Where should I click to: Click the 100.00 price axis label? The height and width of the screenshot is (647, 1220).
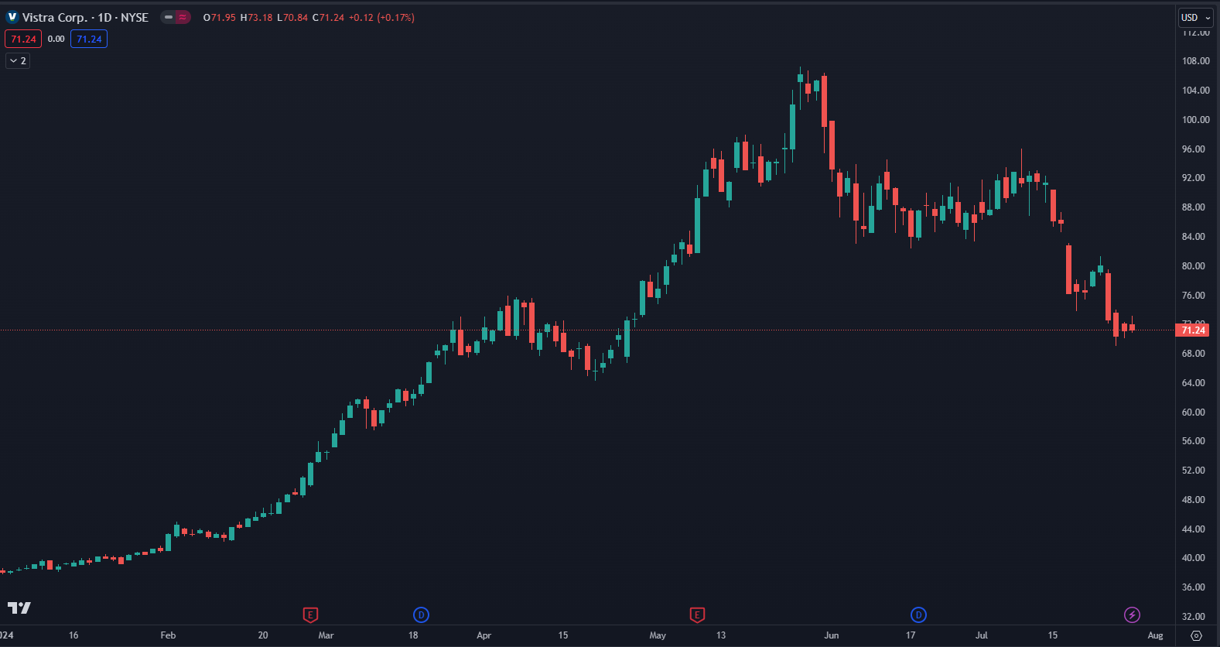coord(1195,120)
